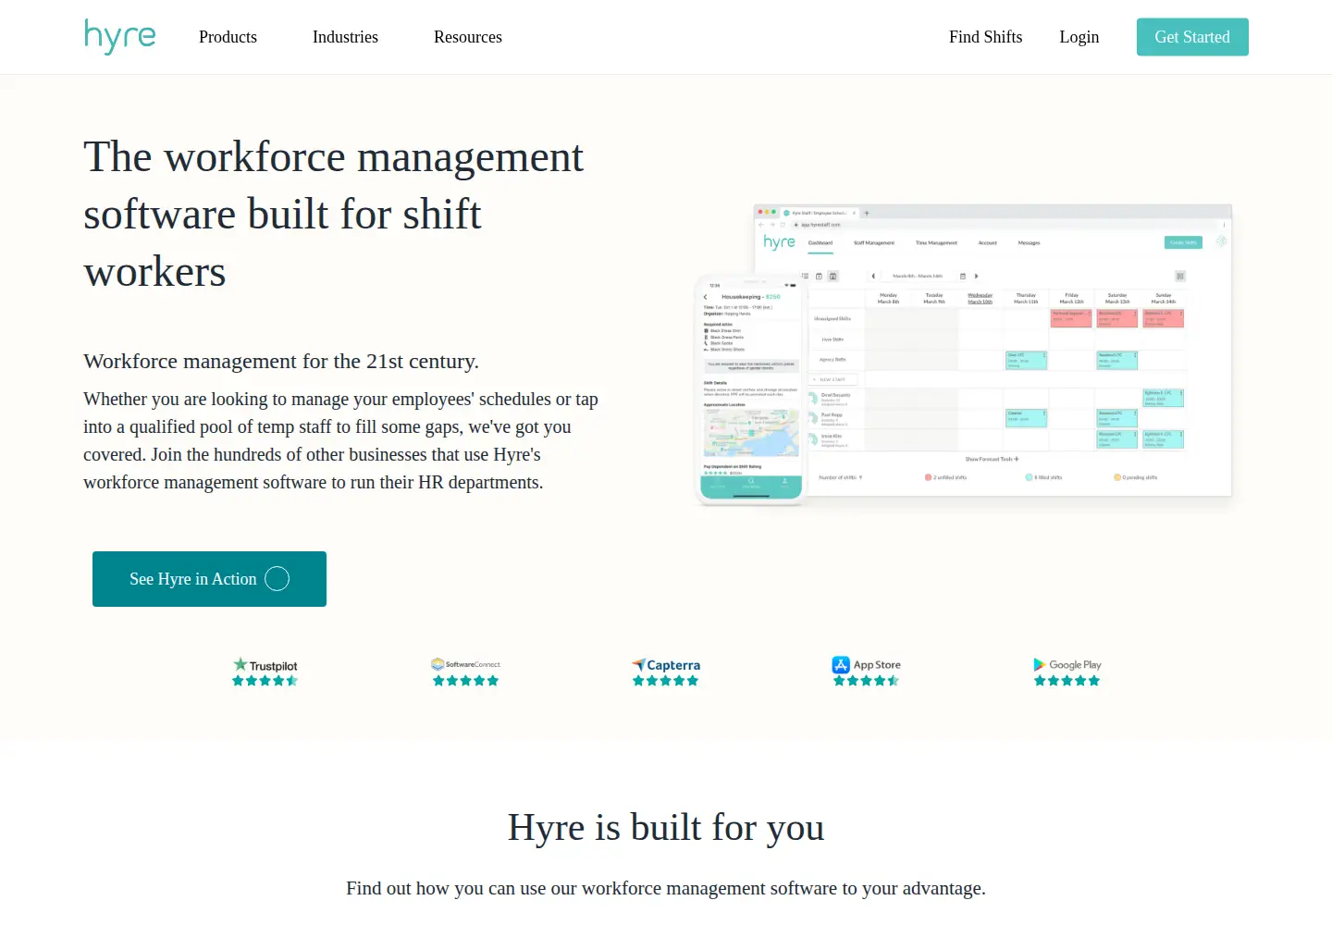
Task: Go to Find Shifts
Action: pos(985,37)
